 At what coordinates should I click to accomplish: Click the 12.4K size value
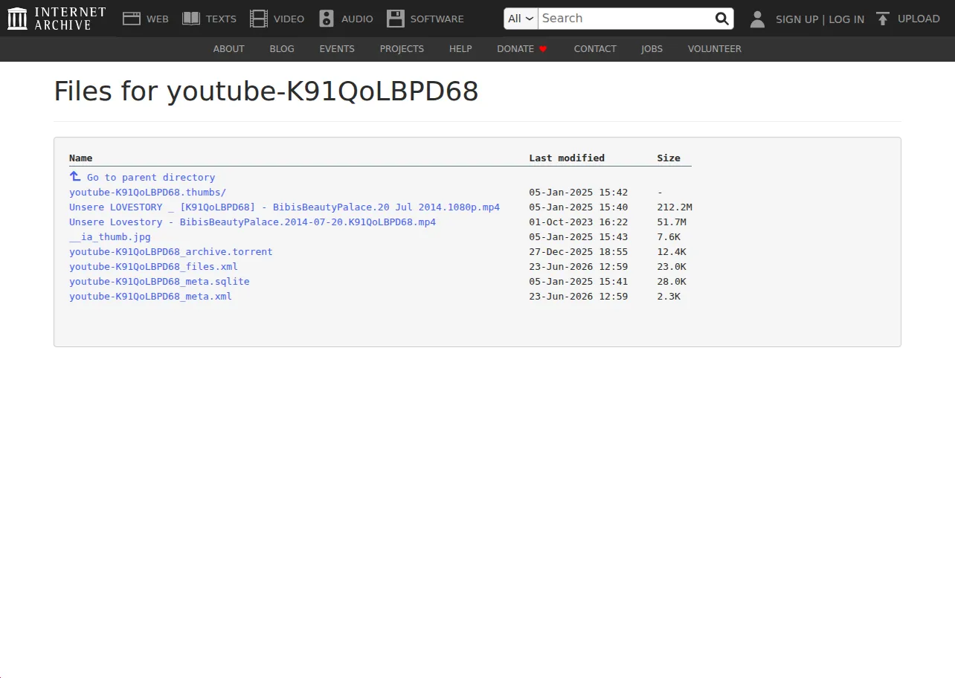point(672,252)
